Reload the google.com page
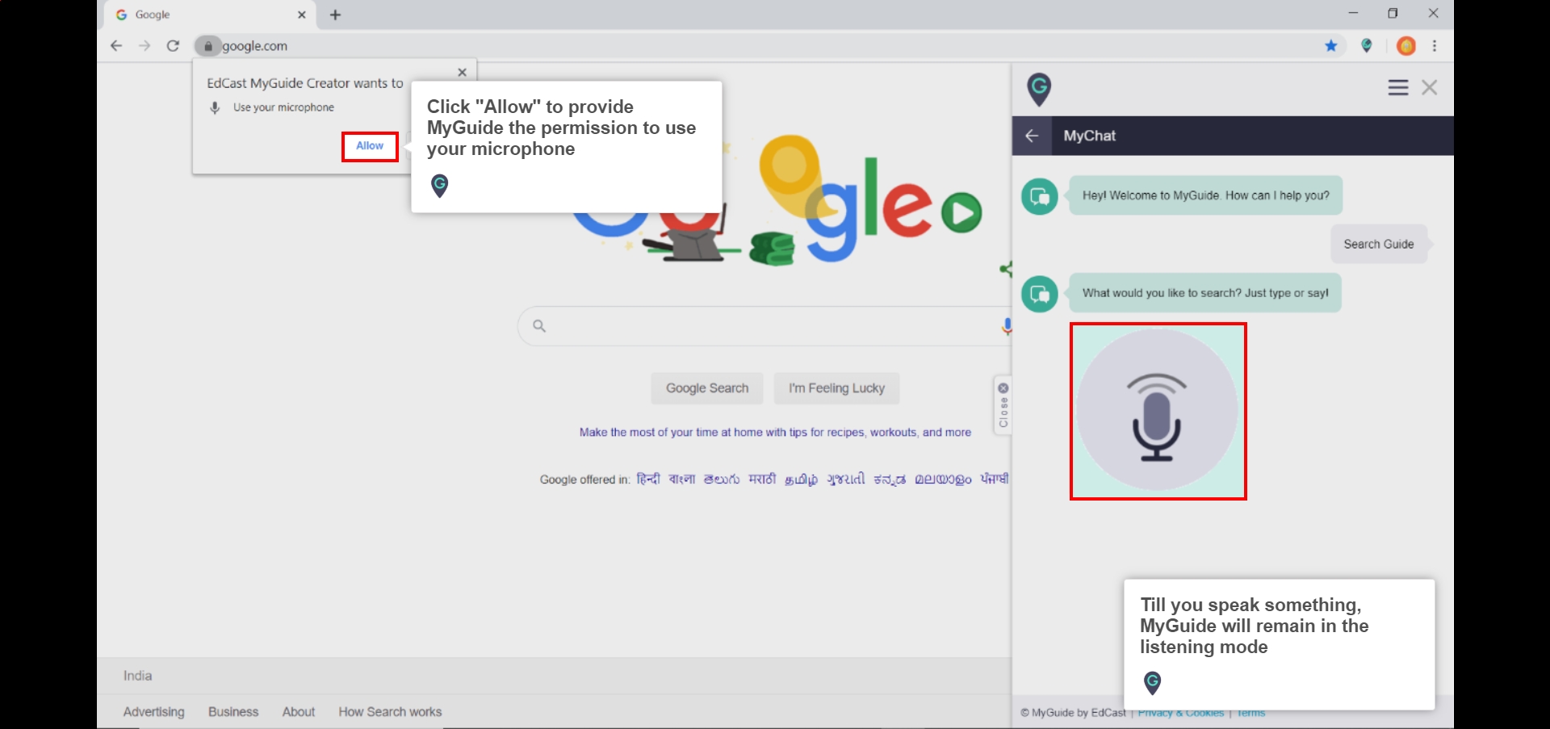This screenshot has width=1550, height=729. pyautogui.click(x=173, y=46)
